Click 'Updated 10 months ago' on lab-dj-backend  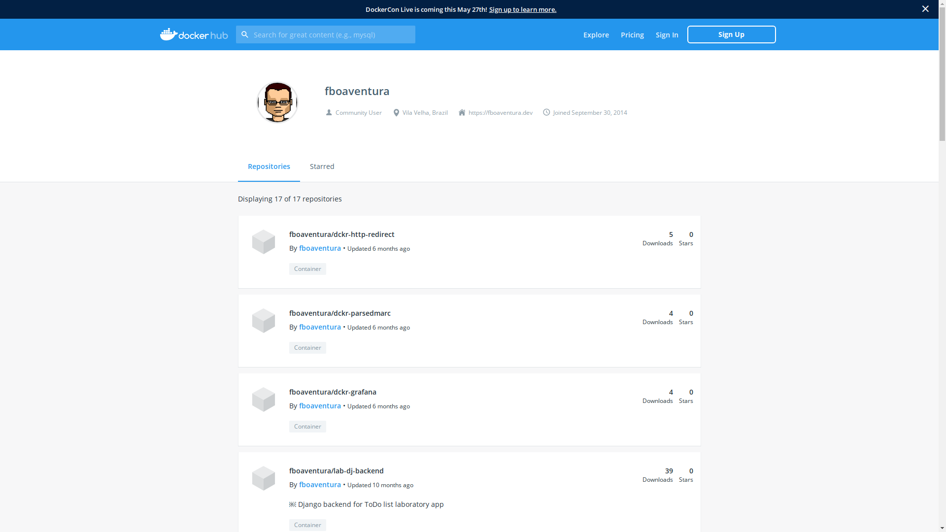coord(380,485)
